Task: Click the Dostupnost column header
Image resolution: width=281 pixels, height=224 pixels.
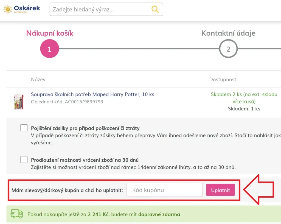Action: [x=223, y=79]
